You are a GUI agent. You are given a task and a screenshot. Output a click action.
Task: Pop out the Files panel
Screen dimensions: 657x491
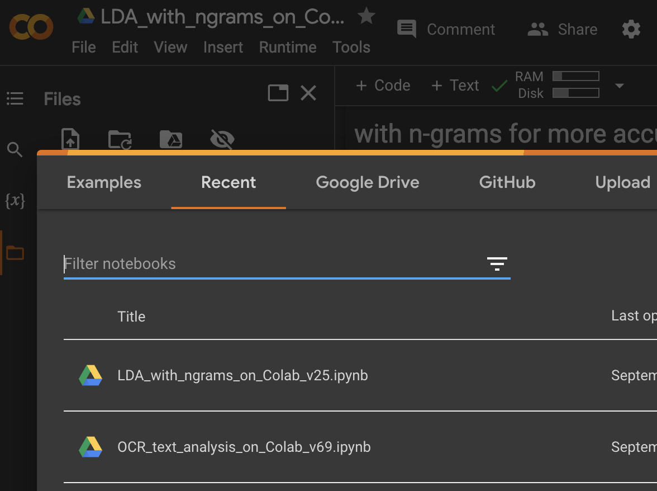278,93
